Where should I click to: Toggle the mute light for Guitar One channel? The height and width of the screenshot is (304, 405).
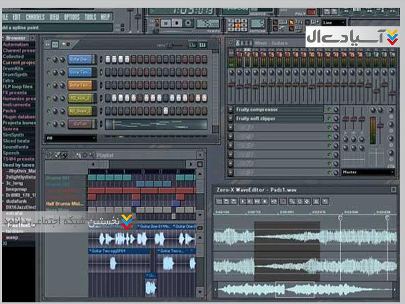tap(49, 59)
